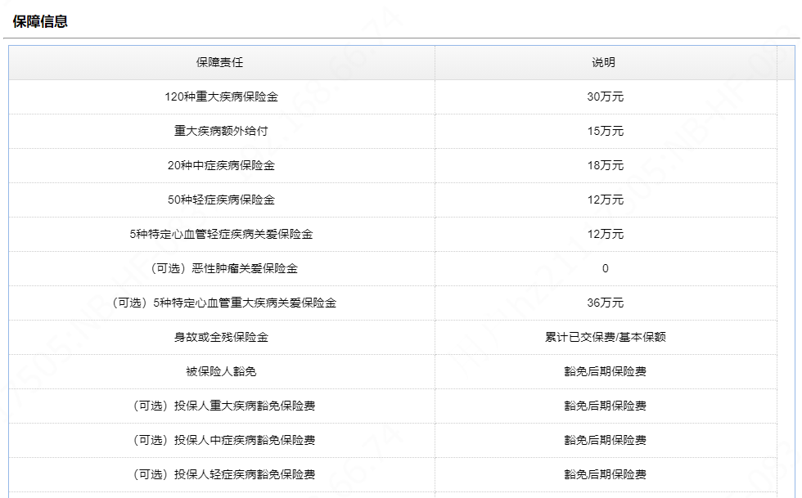Viewport: 802px width, 498px height.
Task: Click the 5种特定心血管轻症疾病关爱保险金 row
Action: (x=222, y=233)
